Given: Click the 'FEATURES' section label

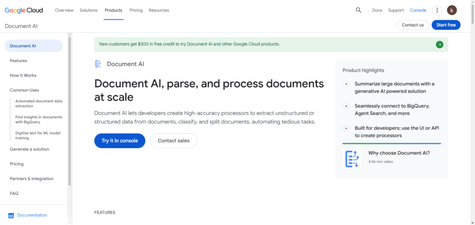Looking at the screenshot, I should tap(105, 212).
